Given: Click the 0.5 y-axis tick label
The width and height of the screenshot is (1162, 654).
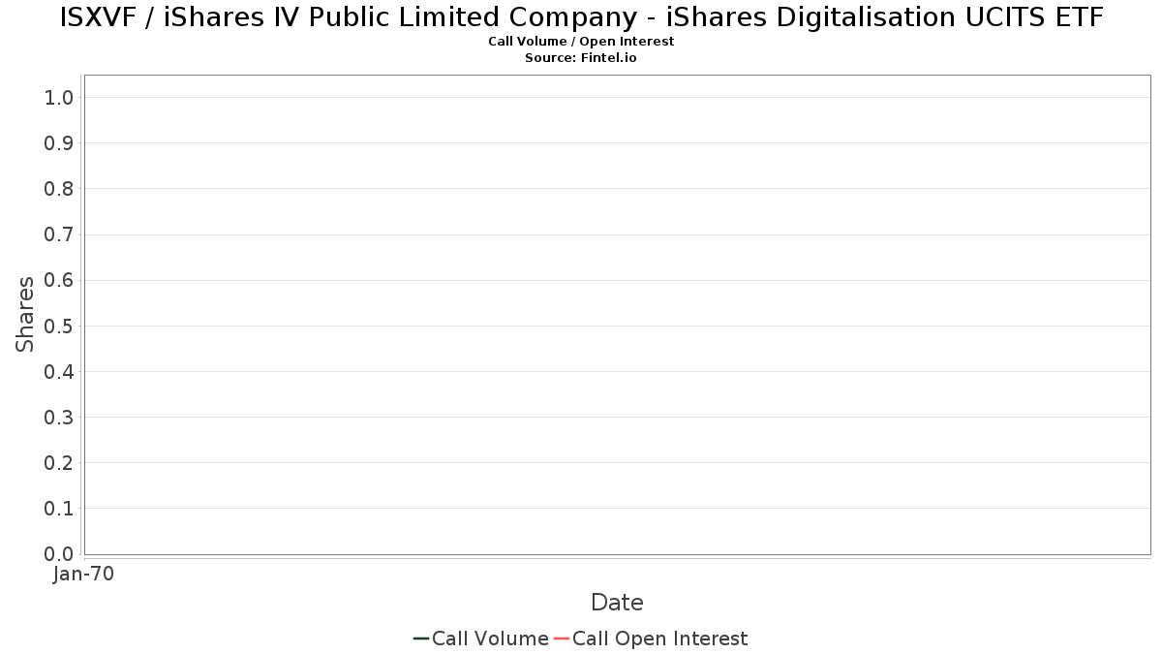Looking at the screenshot, I should 59,327.
